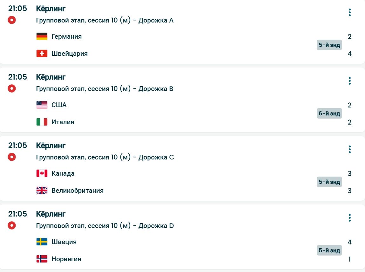This screenshot has width=365, height=272.
Task: Click the live indicator for Дорожка C match
Action: pos(12,157)
